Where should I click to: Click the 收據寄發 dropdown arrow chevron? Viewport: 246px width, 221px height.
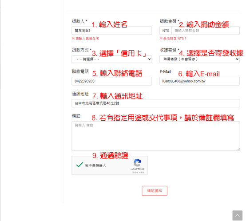coord(237,59)
